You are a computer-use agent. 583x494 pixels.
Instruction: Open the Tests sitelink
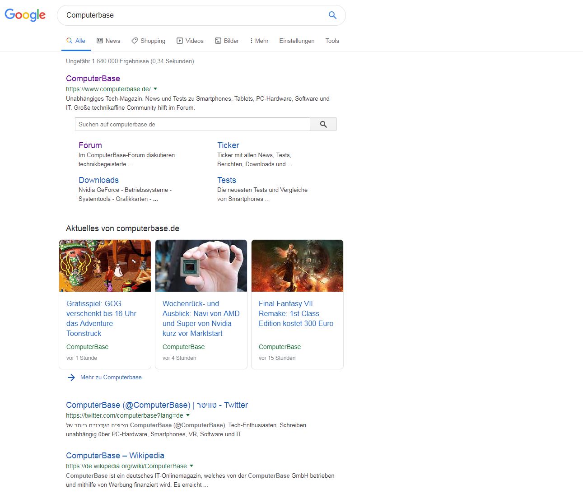point(227,180)
